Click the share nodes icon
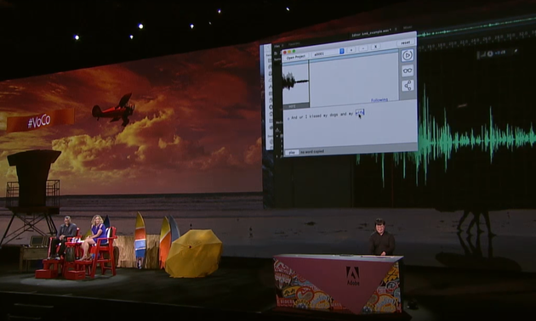The height and width of the screenshot is (321, 536). pos(408,86)
